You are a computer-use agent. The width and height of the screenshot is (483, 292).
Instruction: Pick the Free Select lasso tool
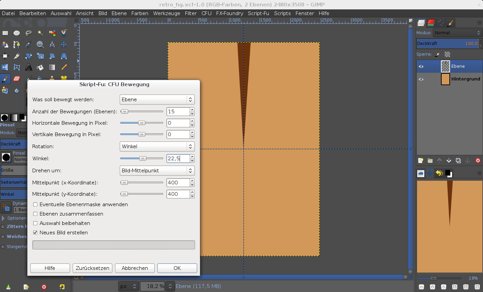[29, 33]
